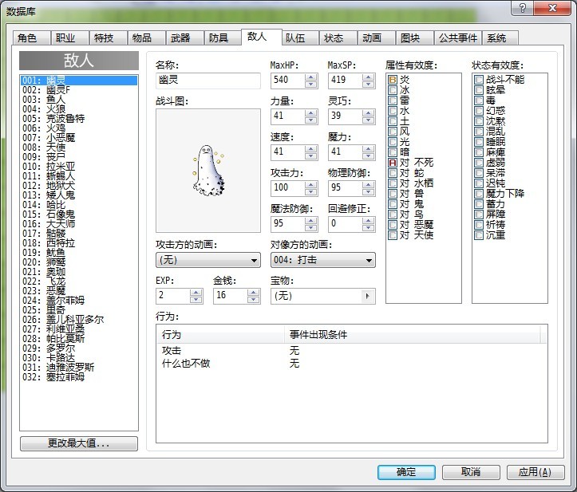Toggle the 对 天使 efficiency box

393,234
